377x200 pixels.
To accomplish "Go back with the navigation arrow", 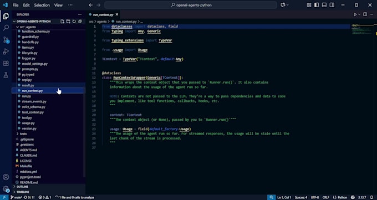I will point(90,5).
